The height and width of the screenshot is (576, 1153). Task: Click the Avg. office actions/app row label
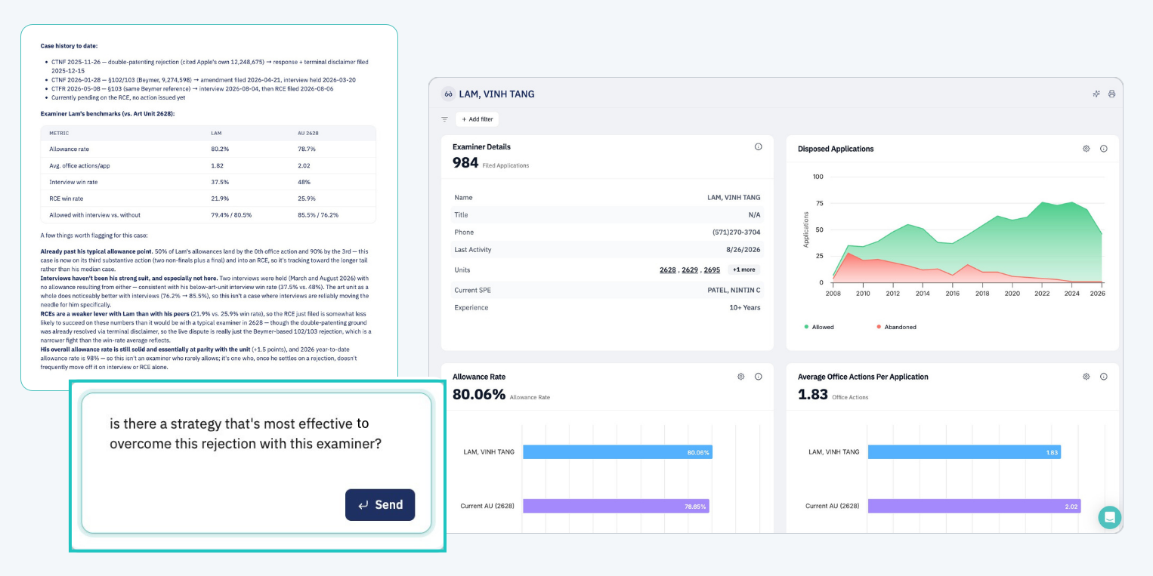click(79, 165)
